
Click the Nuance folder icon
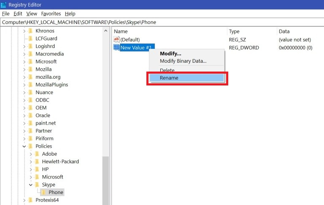[30, 92]
